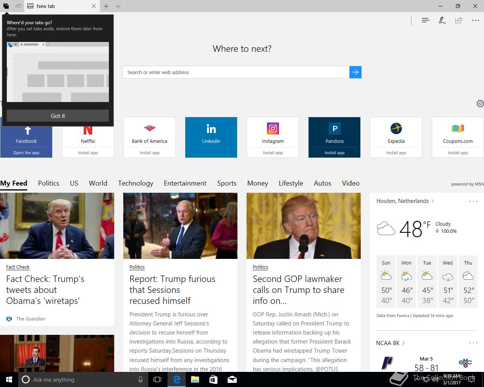Open the Money tab
The width and height of the screenshot is (484, 387).
[x=258, y=183]
